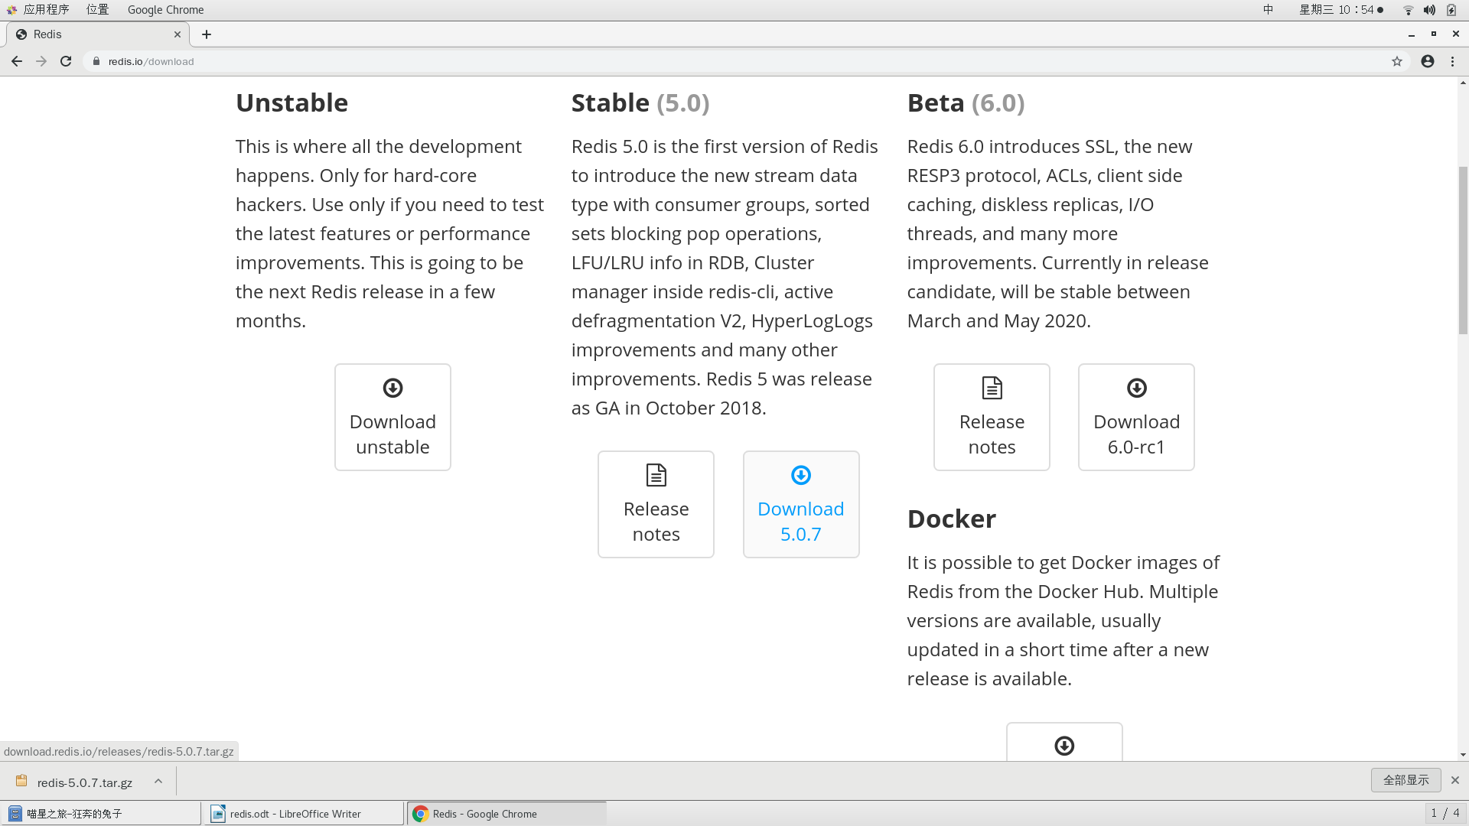
Task: Click the page vertical scrollbar thumb
Action: coord(1463,250)
